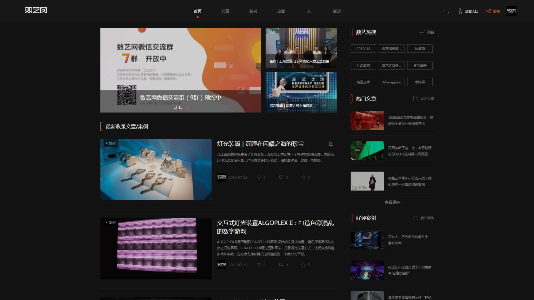The width and height of the screenshot is (534, 300).
Task: Click the 发布案例 folder icon
Action: tap(416, 218)
